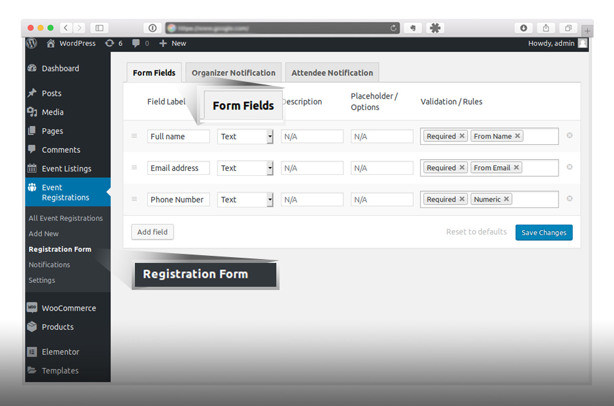Image resolution: width=614 pixels, height=406 pixels.
Task: Open the WordPress site home link
Action: coord(71,43)
